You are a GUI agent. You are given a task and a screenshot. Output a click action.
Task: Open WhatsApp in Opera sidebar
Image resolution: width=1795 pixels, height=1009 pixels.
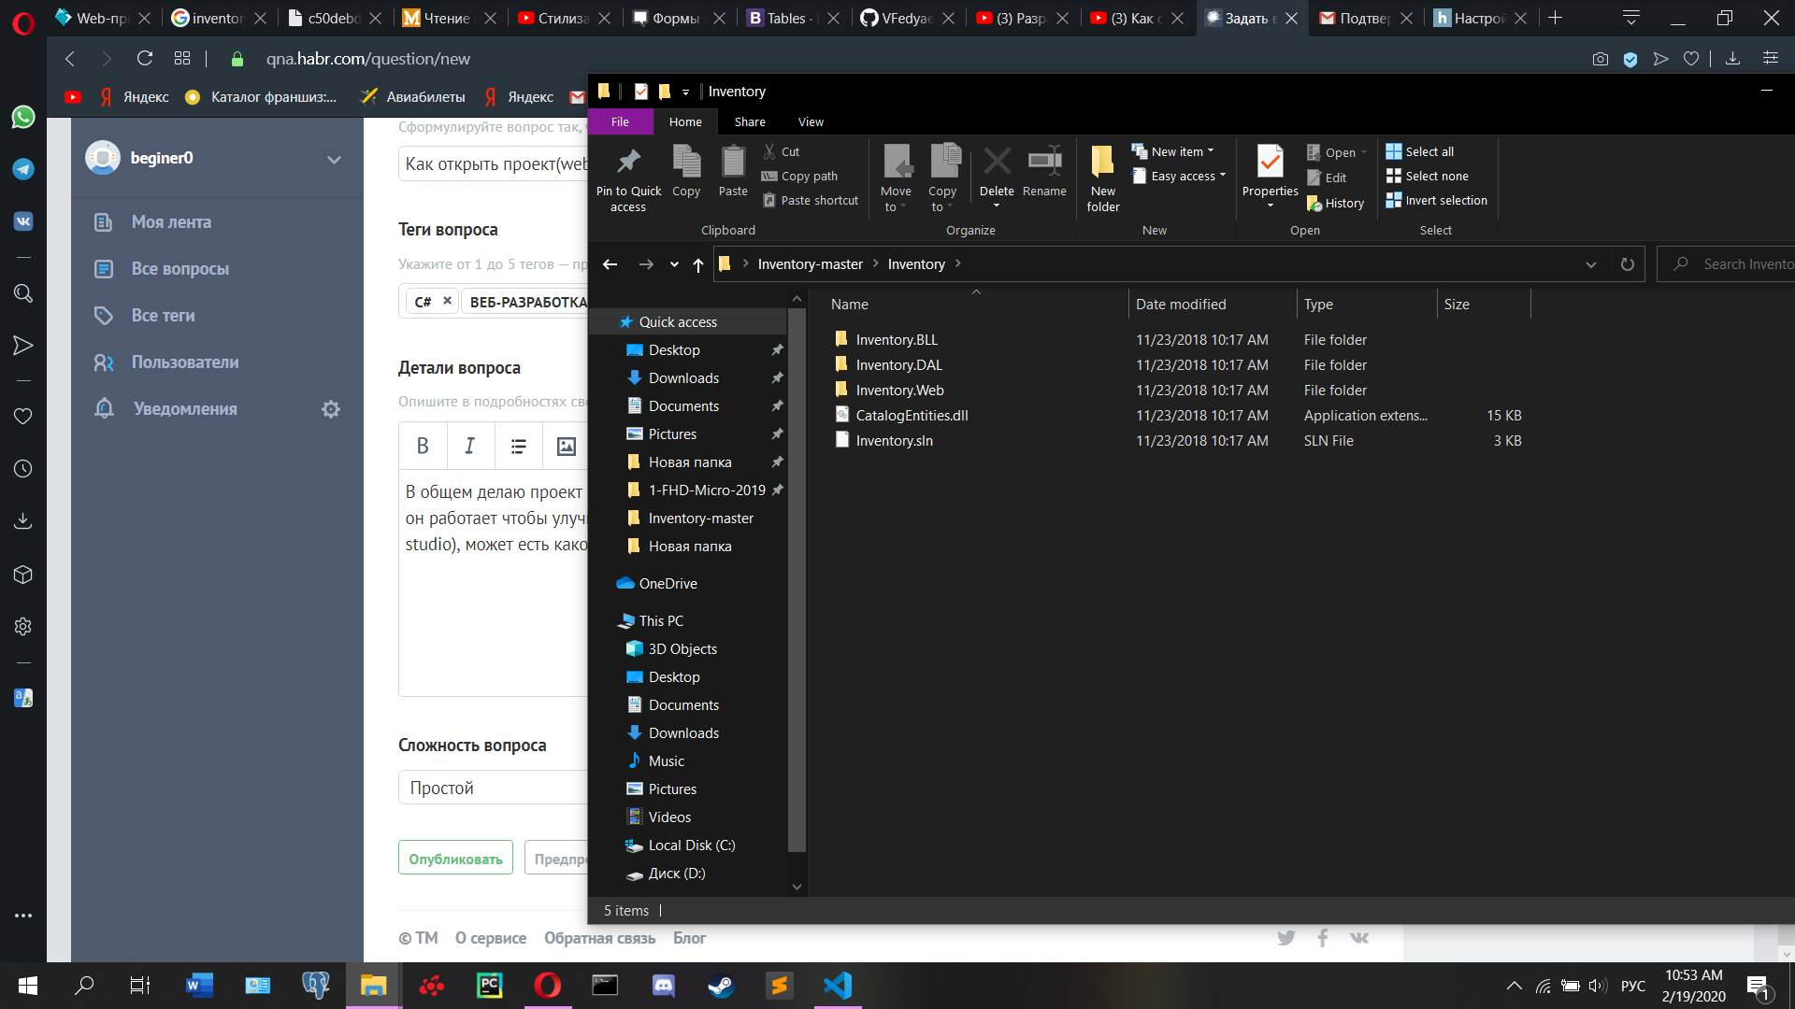[23, 117]
